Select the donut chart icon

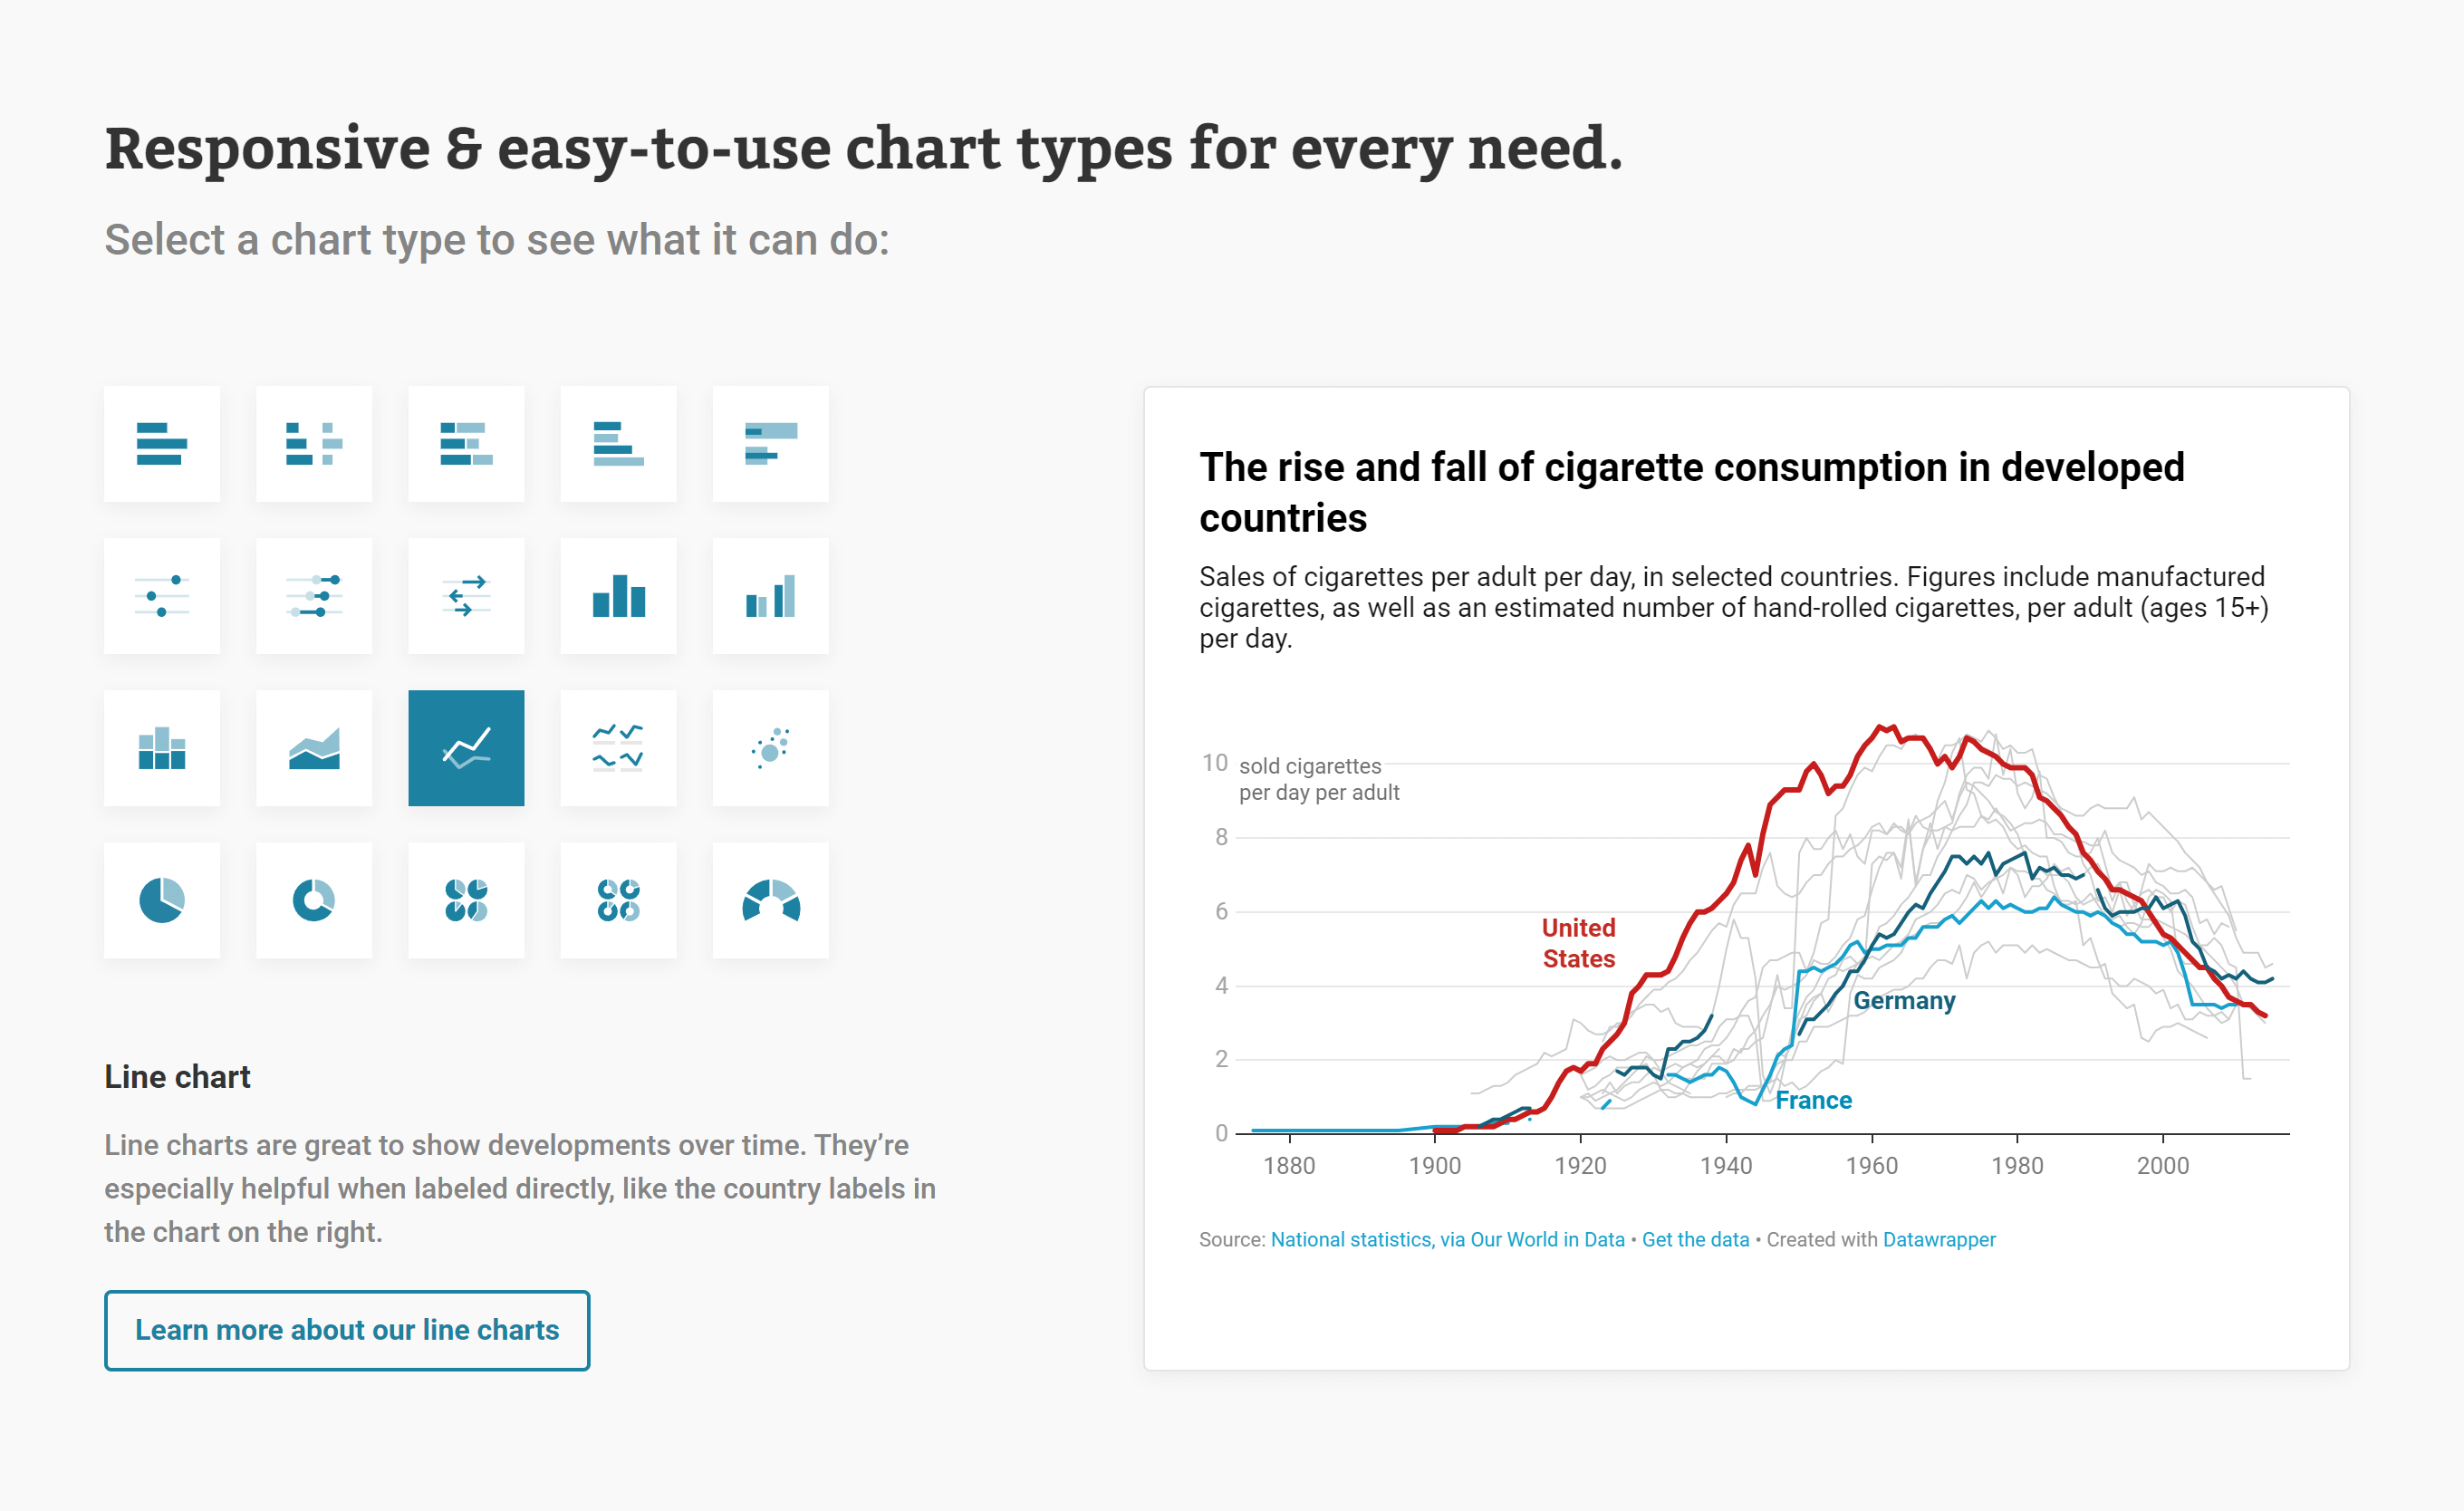click(x=312, y=897)
